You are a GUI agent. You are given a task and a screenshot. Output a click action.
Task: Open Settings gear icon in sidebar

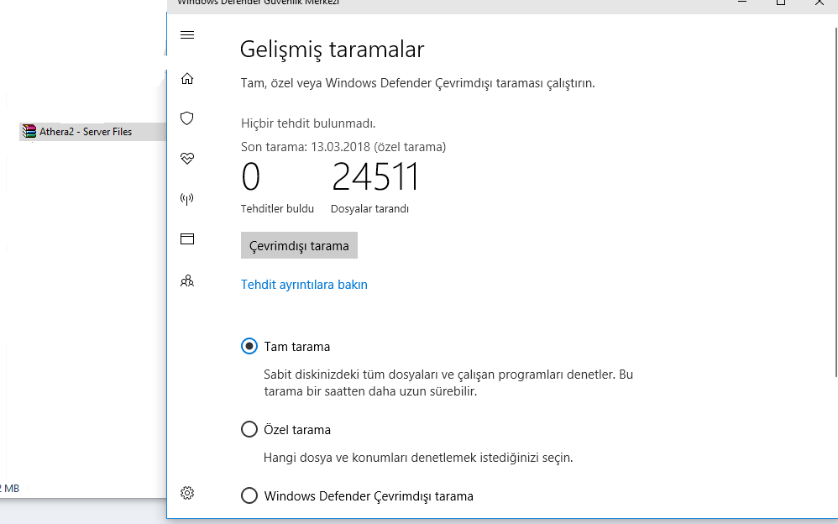pyautogui.click(x=187, y=493)
